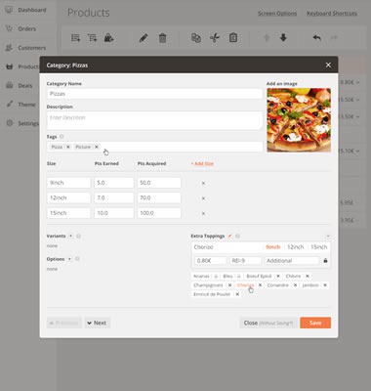Click the clipboard paste icon
371x391 pixels.
point(233,38)
